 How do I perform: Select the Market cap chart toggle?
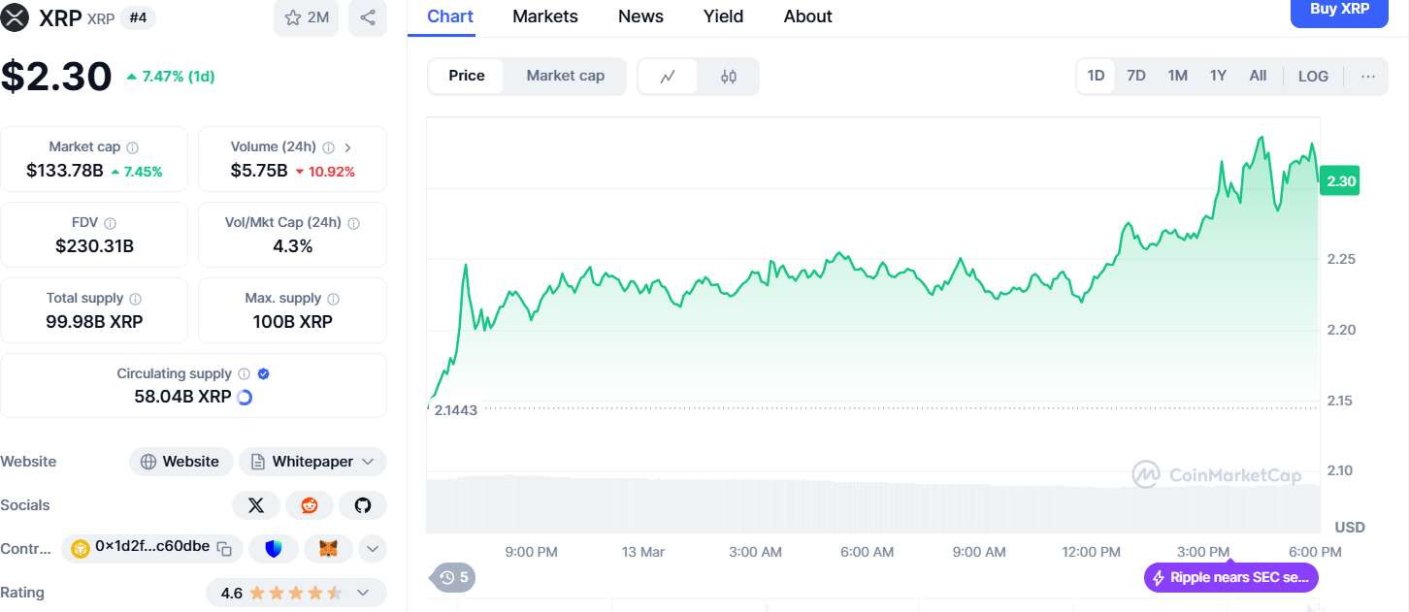click(x=566, y=76)
